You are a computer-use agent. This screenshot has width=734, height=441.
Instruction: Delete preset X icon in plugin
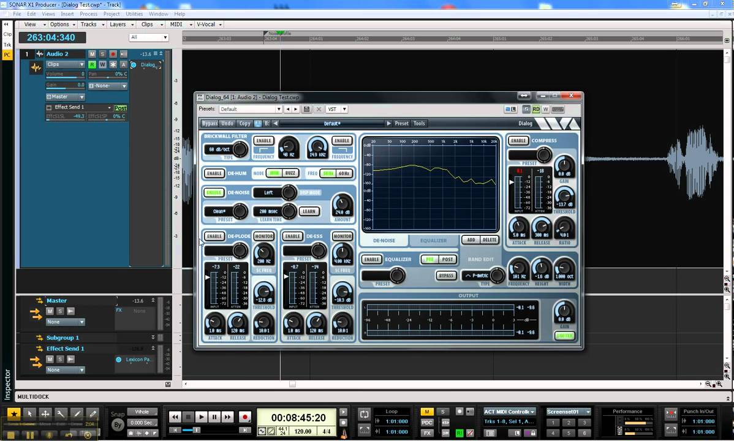point(319,109)
